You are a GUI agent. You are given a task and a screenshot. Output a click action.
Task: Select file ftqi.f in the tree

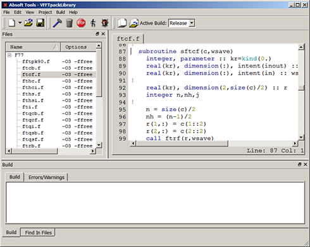31,126
